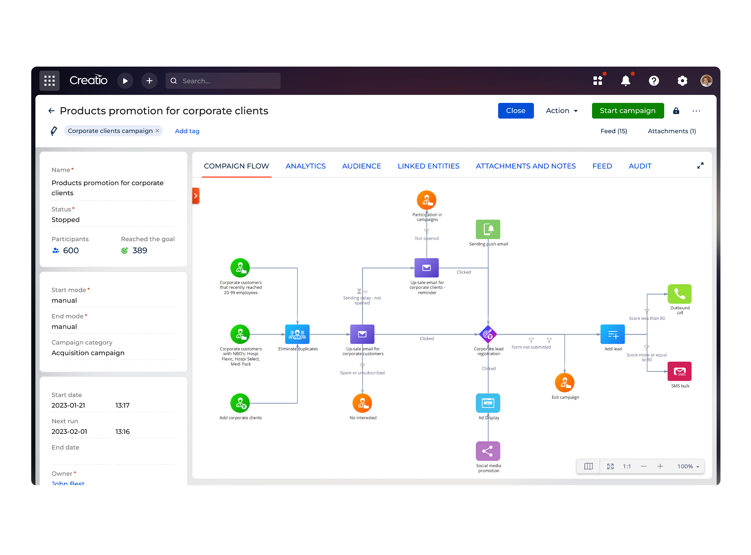Viewport: 751px width, 555px height.
Task: Expand the red side panel arrow
Action: click(x=196, y=196)
